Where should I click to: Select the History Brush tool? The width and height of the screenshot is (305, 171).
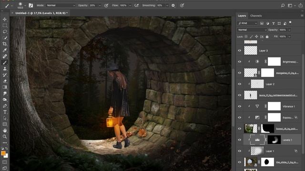(5, 75)
